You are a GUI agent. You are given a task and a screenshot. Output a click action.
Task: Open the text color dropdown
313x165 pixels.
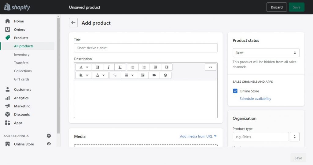click(100, 75)
